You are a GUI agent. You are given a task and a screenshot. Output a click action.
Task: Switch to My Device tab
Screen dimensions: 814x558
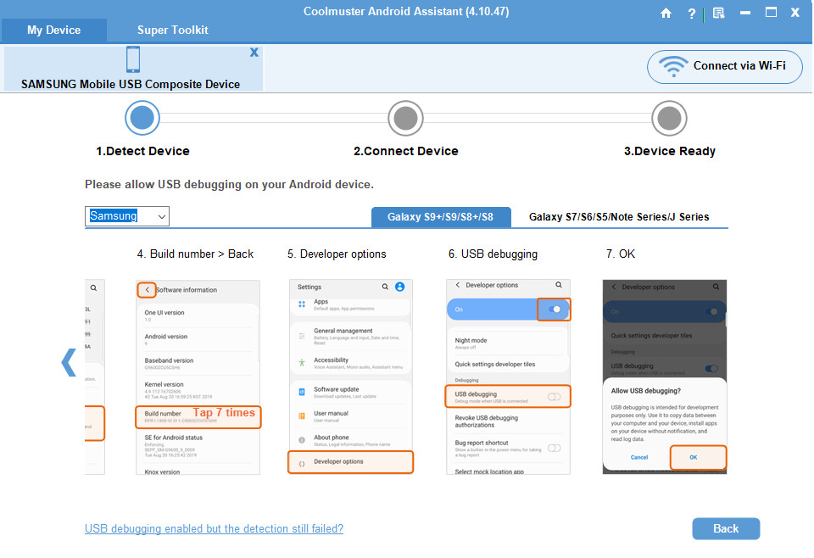54,31
